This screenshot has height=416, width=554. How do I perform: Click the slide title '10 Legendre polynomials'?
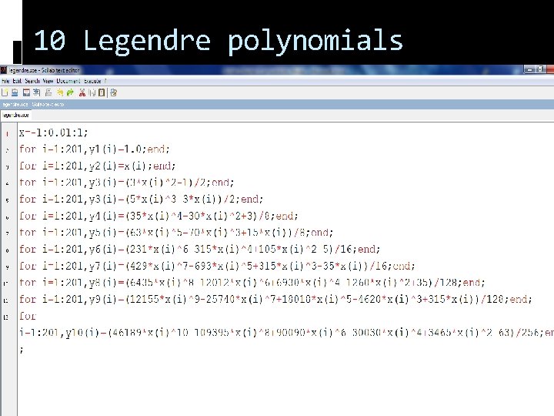coord(219,41)
